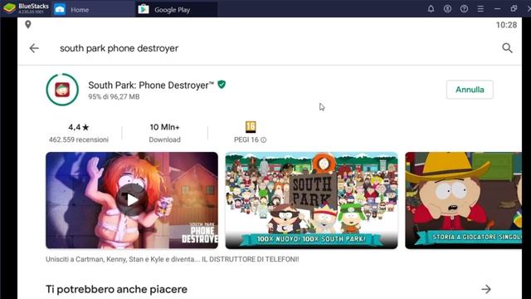
Task: Switch to the Home tab
Action: click(93, 9)
